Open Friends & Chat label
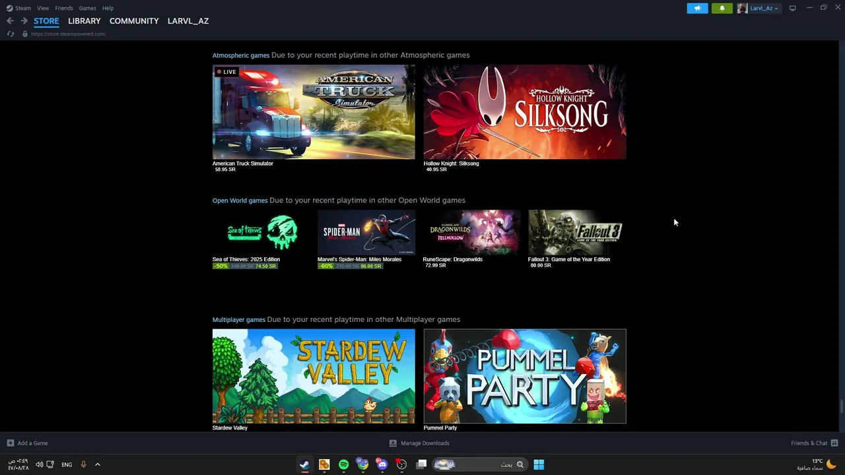Viewport: 845px width, 475px height. (x=809, y=443)
